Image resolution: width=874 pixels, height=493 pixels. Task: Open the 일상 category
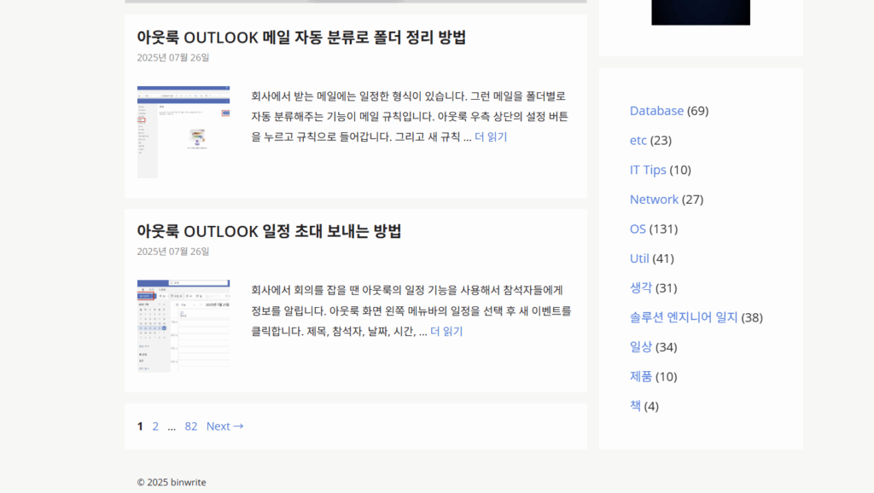[640, 346]
